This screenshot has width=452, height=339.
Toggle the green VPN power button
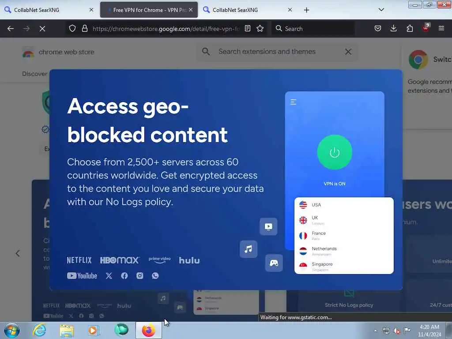(x=335, y=152)
